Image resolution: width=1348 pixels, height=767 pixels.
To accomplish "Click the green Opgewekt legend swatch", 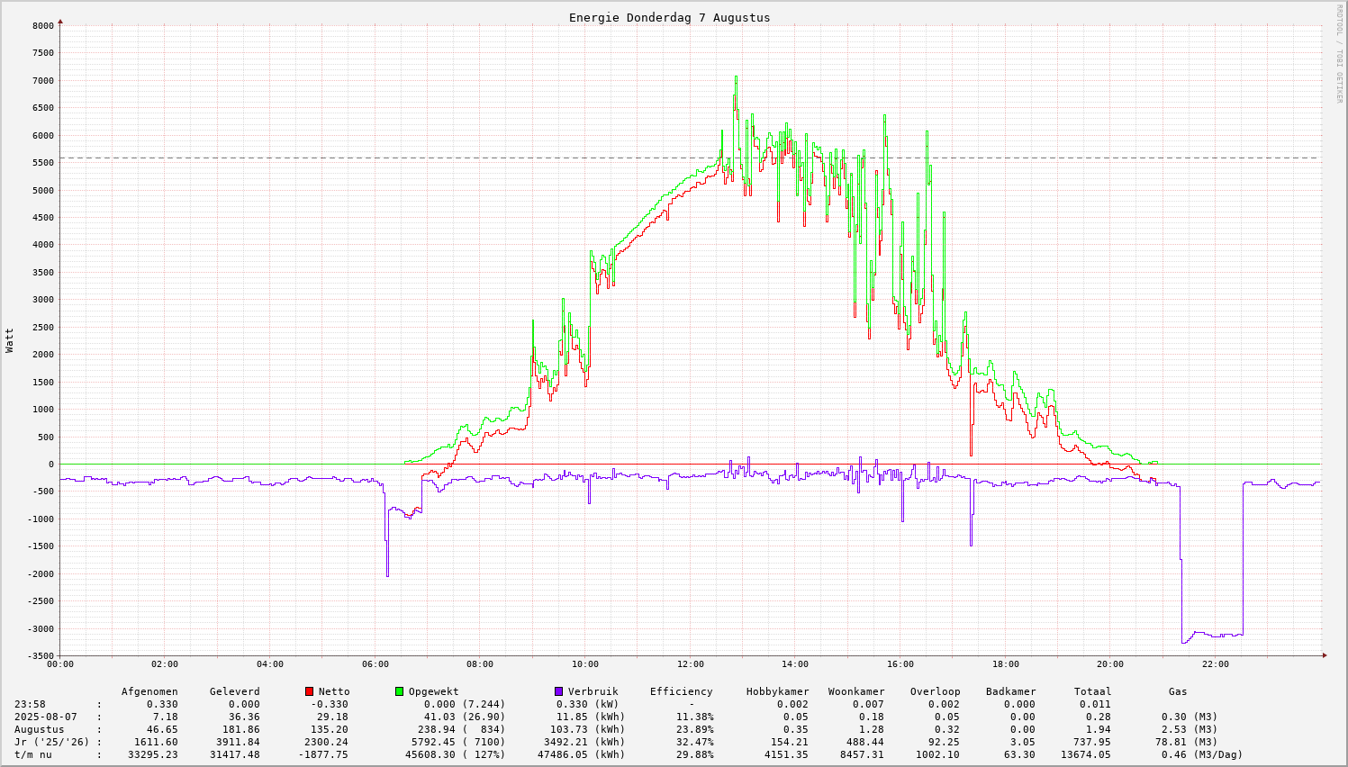I will pyautogui.click(x=399, y=691).
